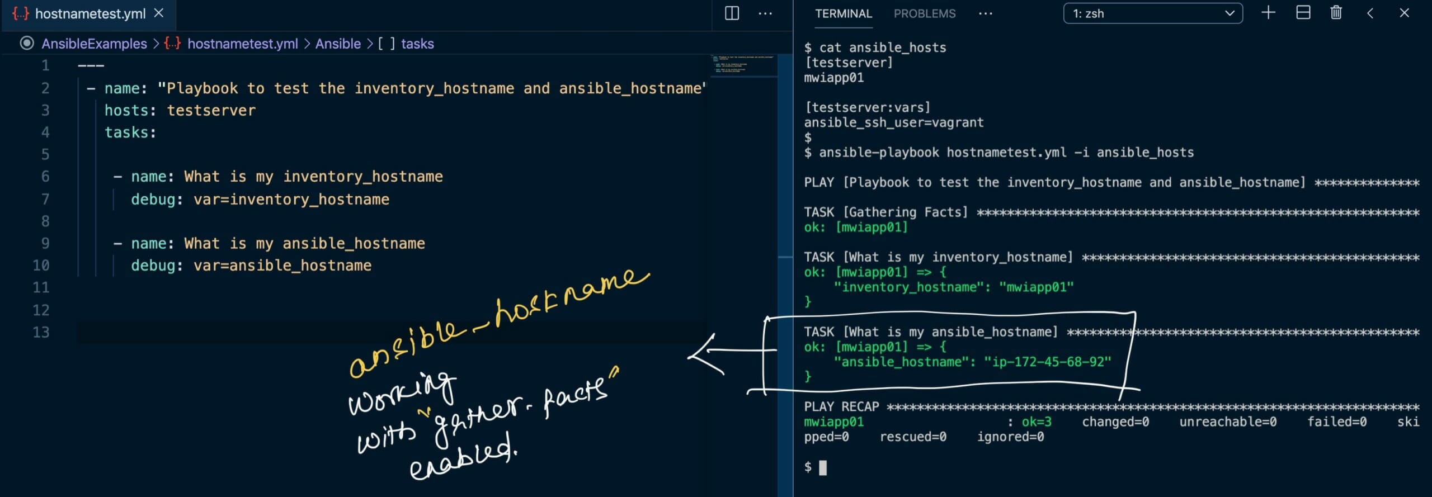Click the editor minimap preview
The width and height of the screenshot is (1432, 497).
click(743, 65)
